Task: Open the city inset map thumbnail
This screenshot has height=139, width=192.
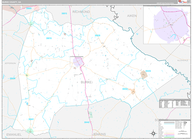Action: (x=167, y=25)
